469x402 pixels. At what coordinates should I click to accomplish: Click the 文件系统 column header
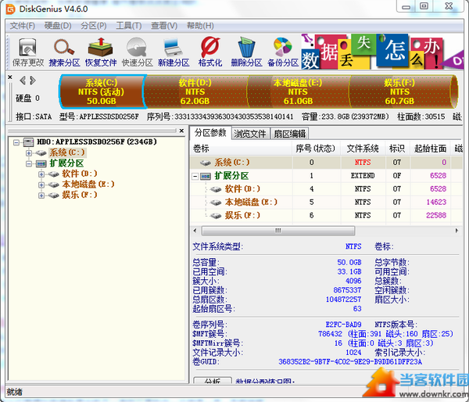363,149
